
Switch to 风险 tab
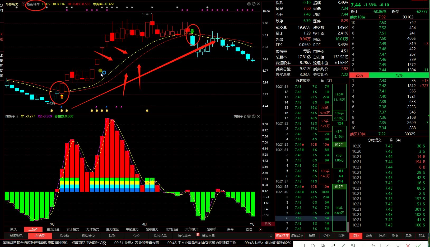[x=409, y=236]
